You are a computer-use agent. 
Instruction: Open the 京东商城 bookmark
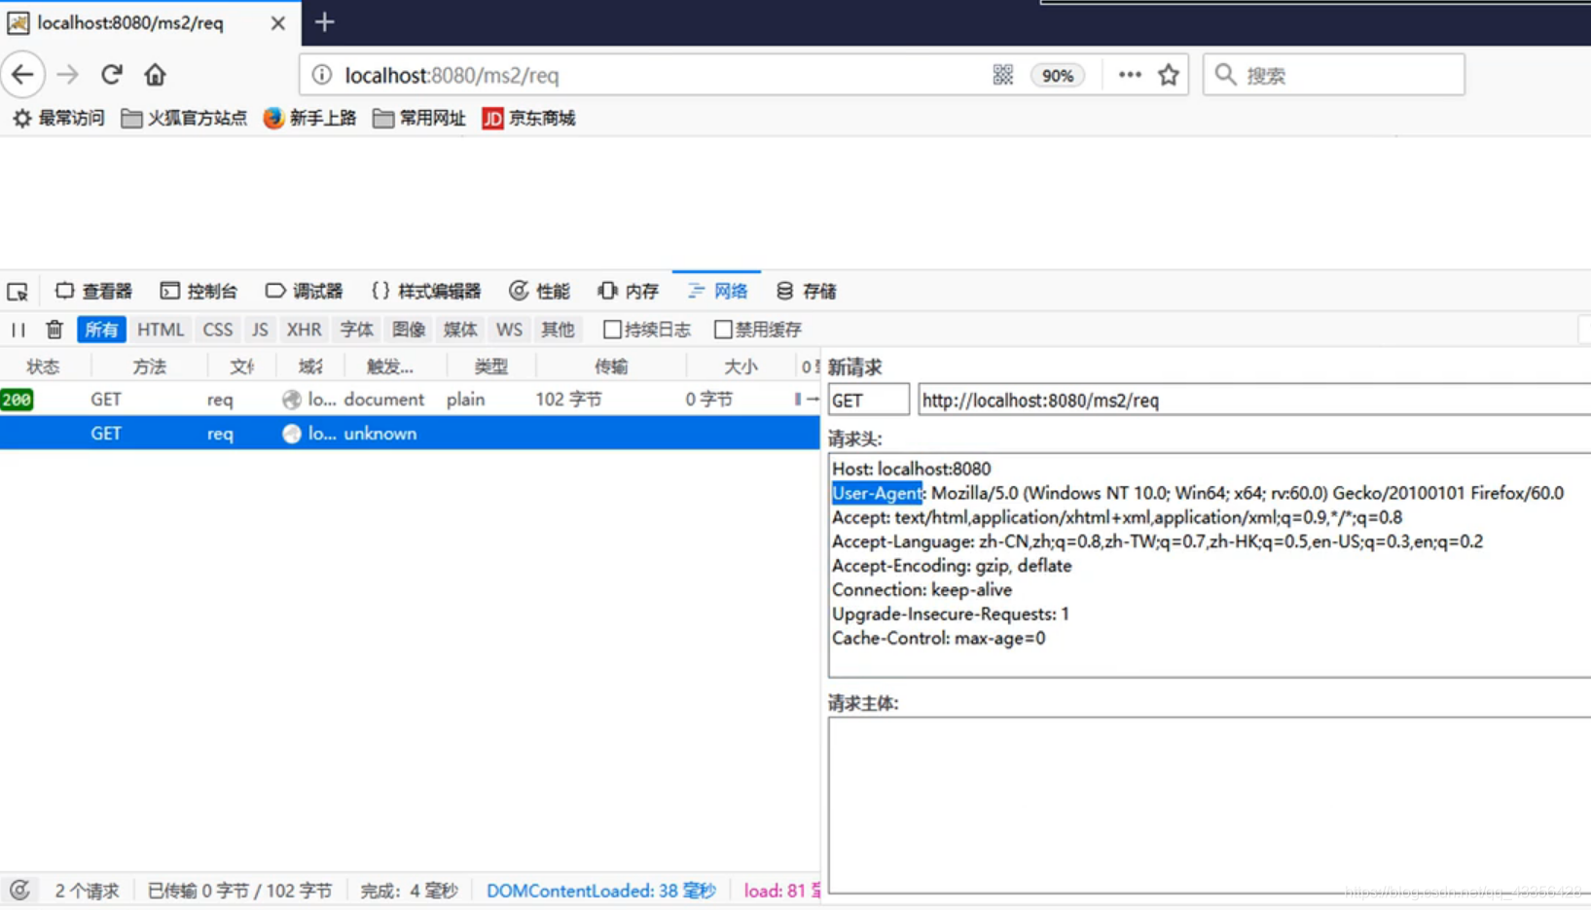(529, 119)
